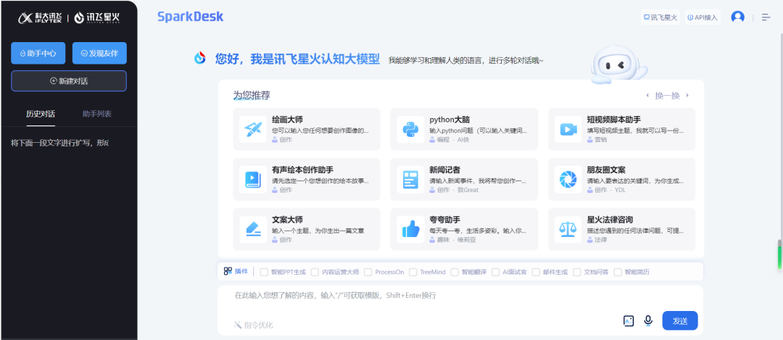Enable the AI面试官 plugin checkbox
Image resolution: width=783 pixels, height=340 pixels.
495,272
